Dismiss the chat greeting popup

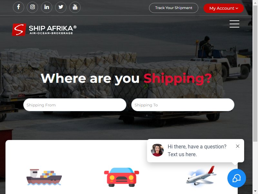(x=238, y=146)
